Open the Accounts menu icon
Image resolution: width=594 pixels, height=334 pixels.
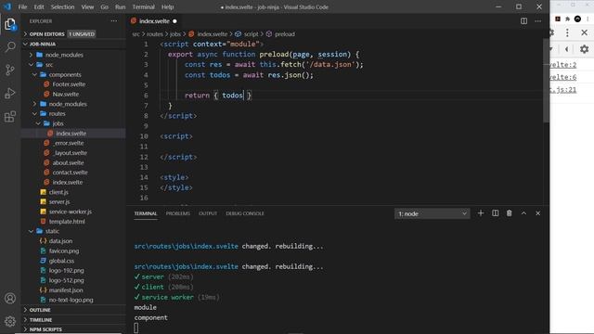click(x=10, y=299)
